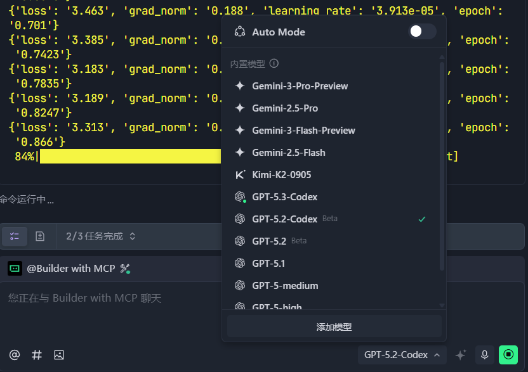Click the checkmark beside GPT-5.2-Codex
528x372 pixels.
(421, 219)
